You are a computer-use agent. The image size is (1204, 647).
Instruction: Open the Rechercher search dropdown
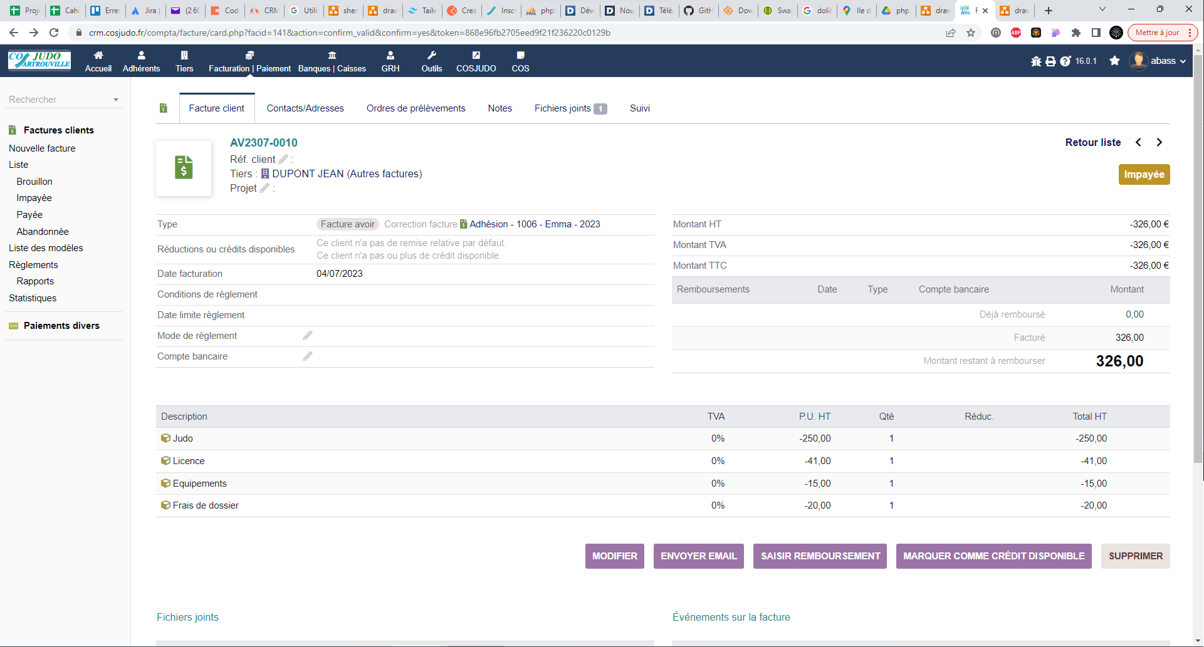click(63, 100)
